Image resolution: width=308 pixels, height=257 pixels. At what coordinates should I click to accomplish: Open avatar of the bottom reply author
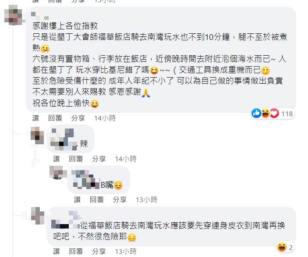[x=38, y=216]
